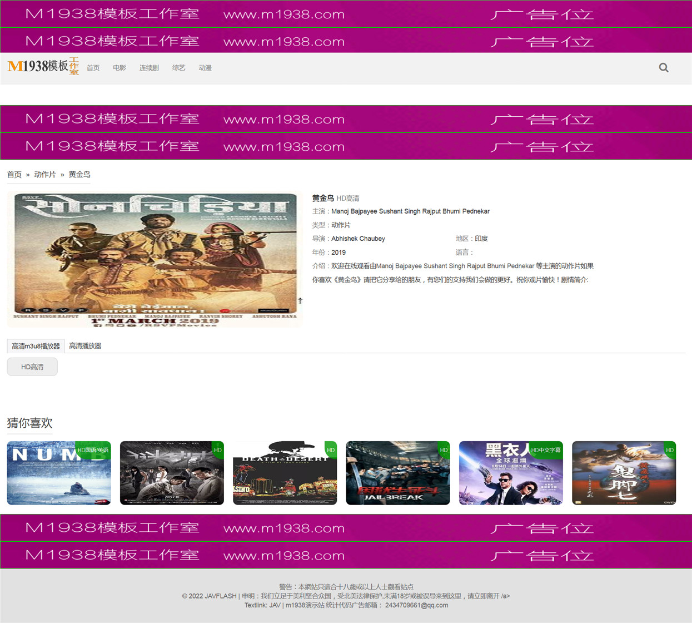Click the 动作片 genre value in details

pos(341,225)
